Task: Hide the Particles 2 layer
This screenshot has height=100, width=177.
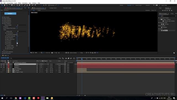Action: 1,66
